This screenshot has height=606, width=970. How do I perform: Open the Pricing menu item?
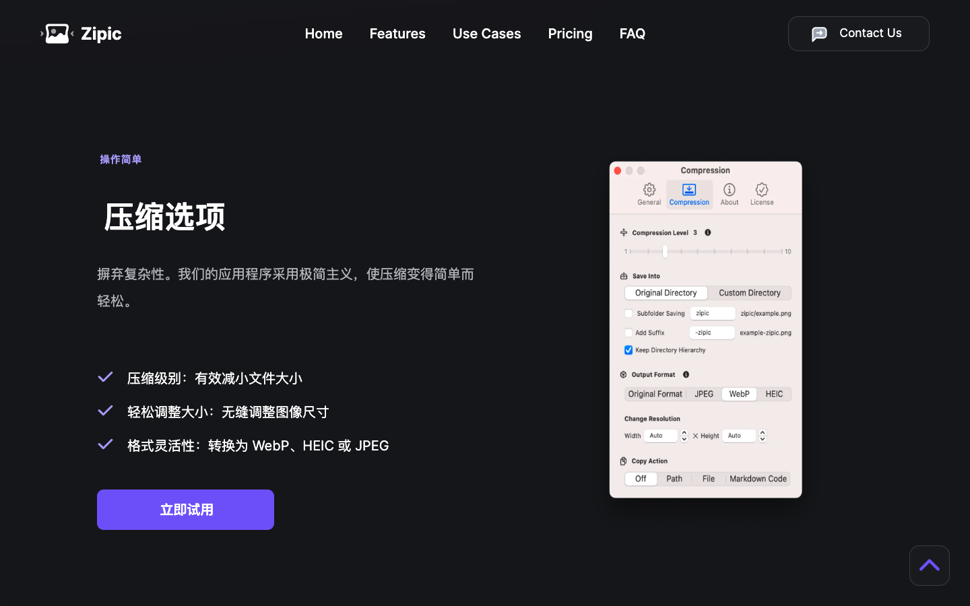(x=570, y=34)
